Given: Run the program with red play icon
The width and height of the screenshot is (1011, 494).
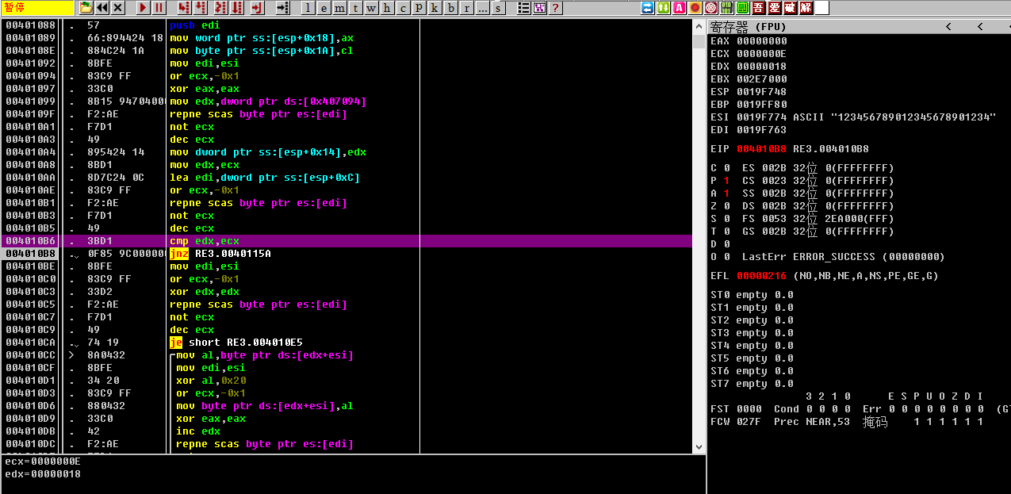Looking at the screenshot, I should [x=143, y=8].
